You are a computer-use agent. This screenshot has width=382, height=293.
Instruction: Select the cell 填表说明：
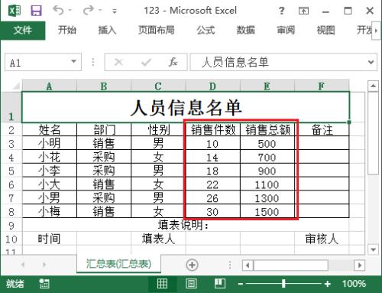click(186, 225)
